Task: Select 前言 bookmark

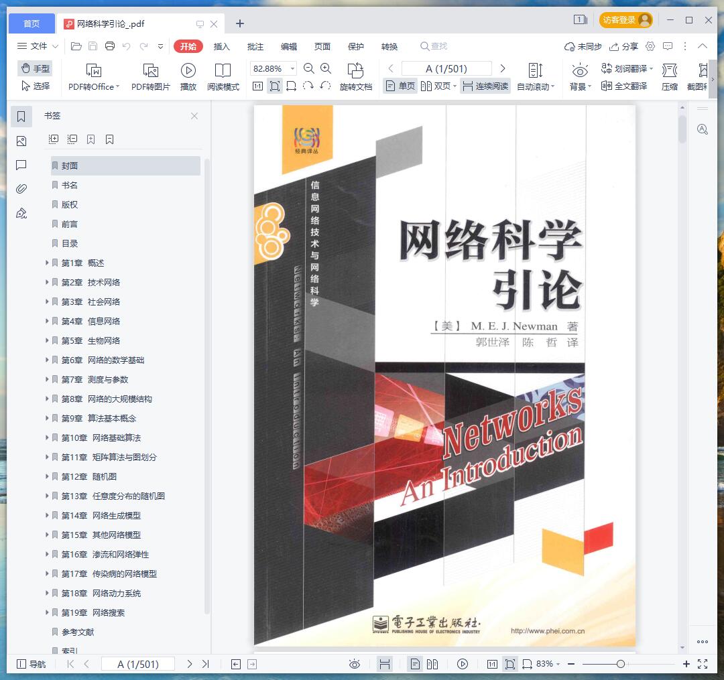Action: (70, 224)
